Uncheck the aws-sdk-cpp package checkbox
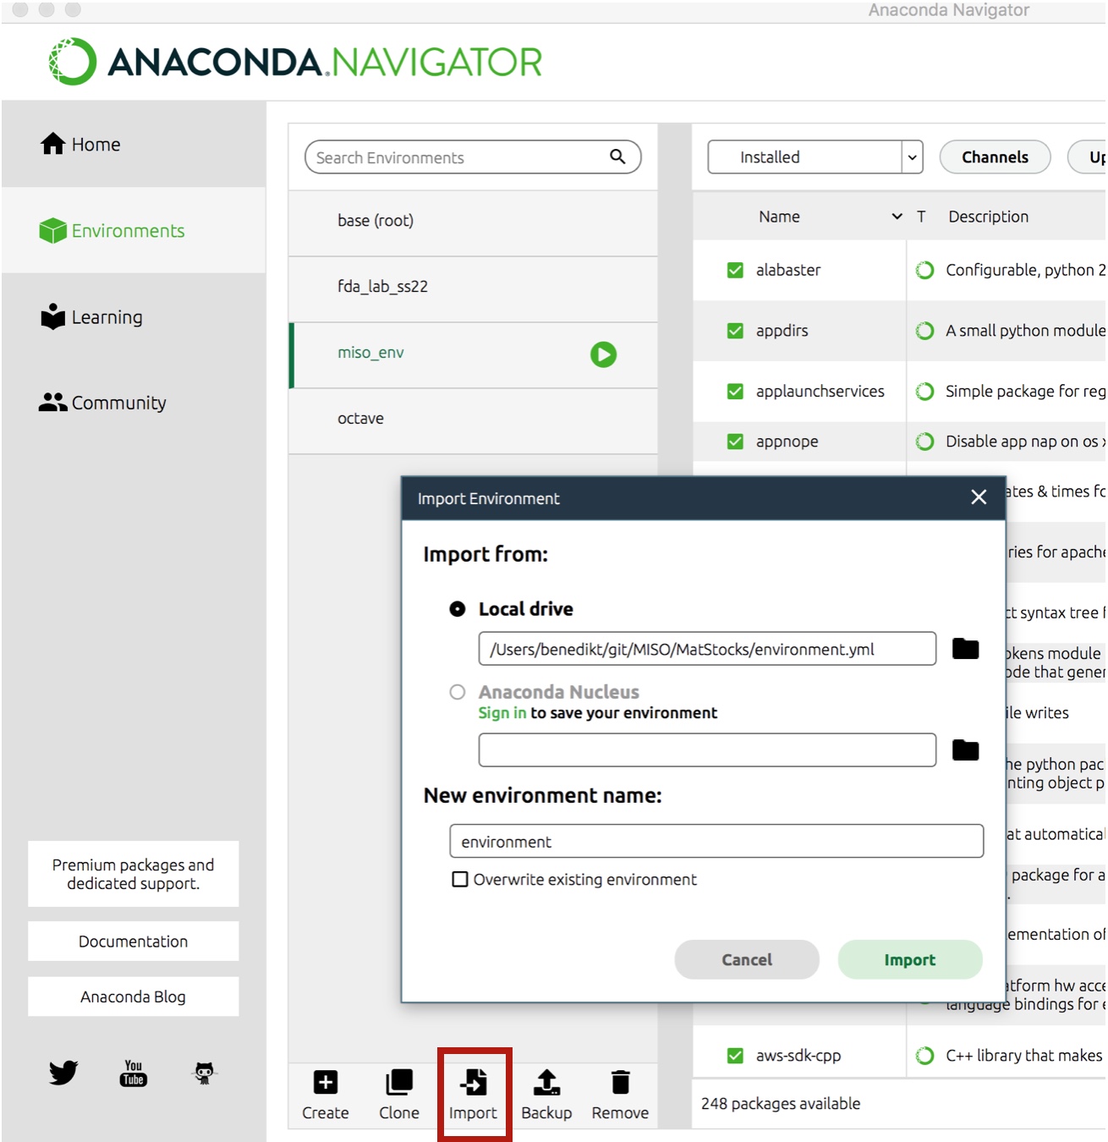The image size is (1108, 1142). coord(735,1056)
